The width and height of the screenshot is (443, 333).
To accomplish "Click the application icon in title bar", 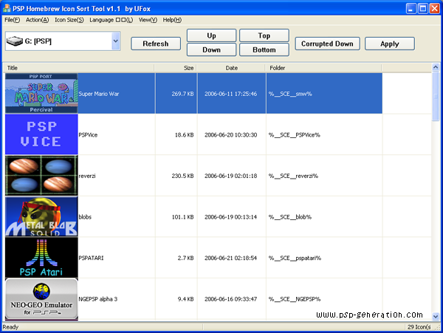I will 7,8.
